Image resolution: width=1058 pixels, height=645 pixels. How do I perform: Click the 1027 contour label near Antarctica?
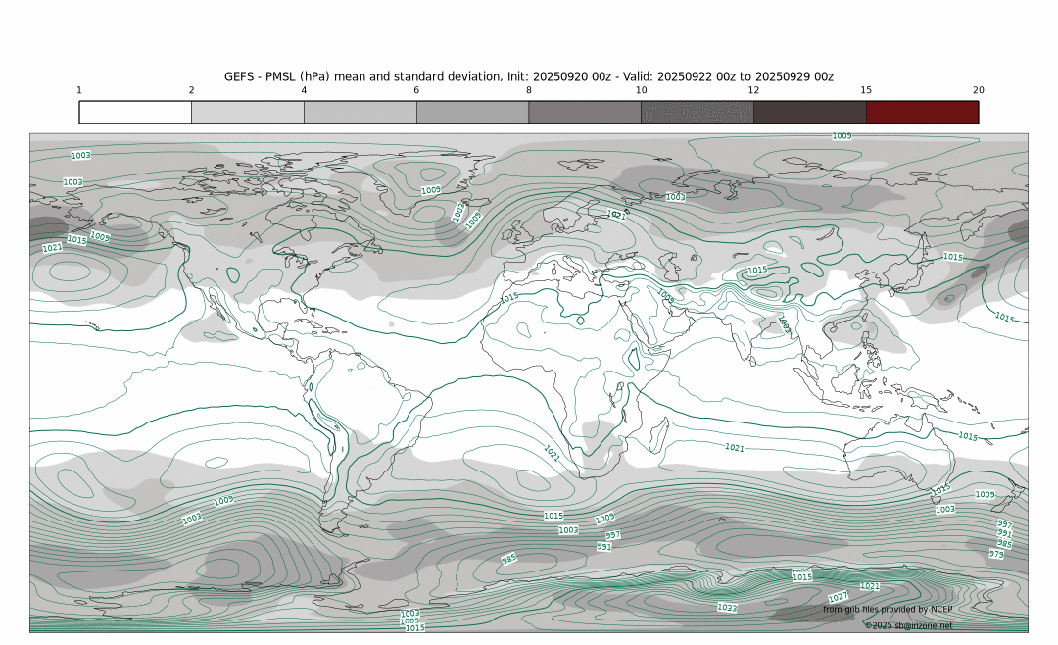pyautogui.click(x=838, y=597)
